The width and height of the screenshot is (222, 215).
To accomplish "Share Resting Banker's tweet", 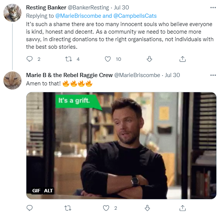I will pos(182,59).
